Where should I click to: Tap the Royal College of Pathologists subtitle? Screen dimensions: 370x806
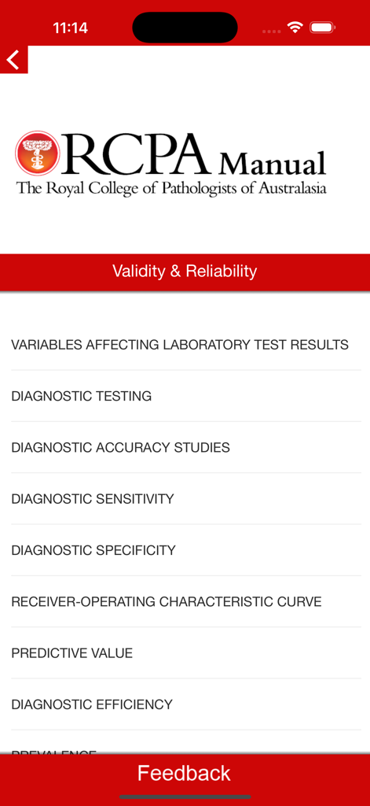click(171, 188)
